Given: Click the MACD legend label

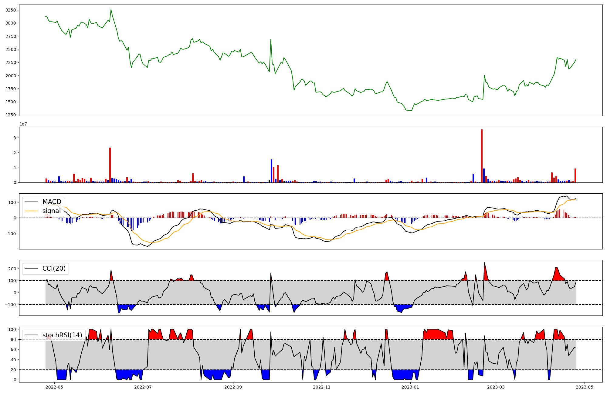Looking at the screenshot, I should pyautogui.click(x=52, y=202).
